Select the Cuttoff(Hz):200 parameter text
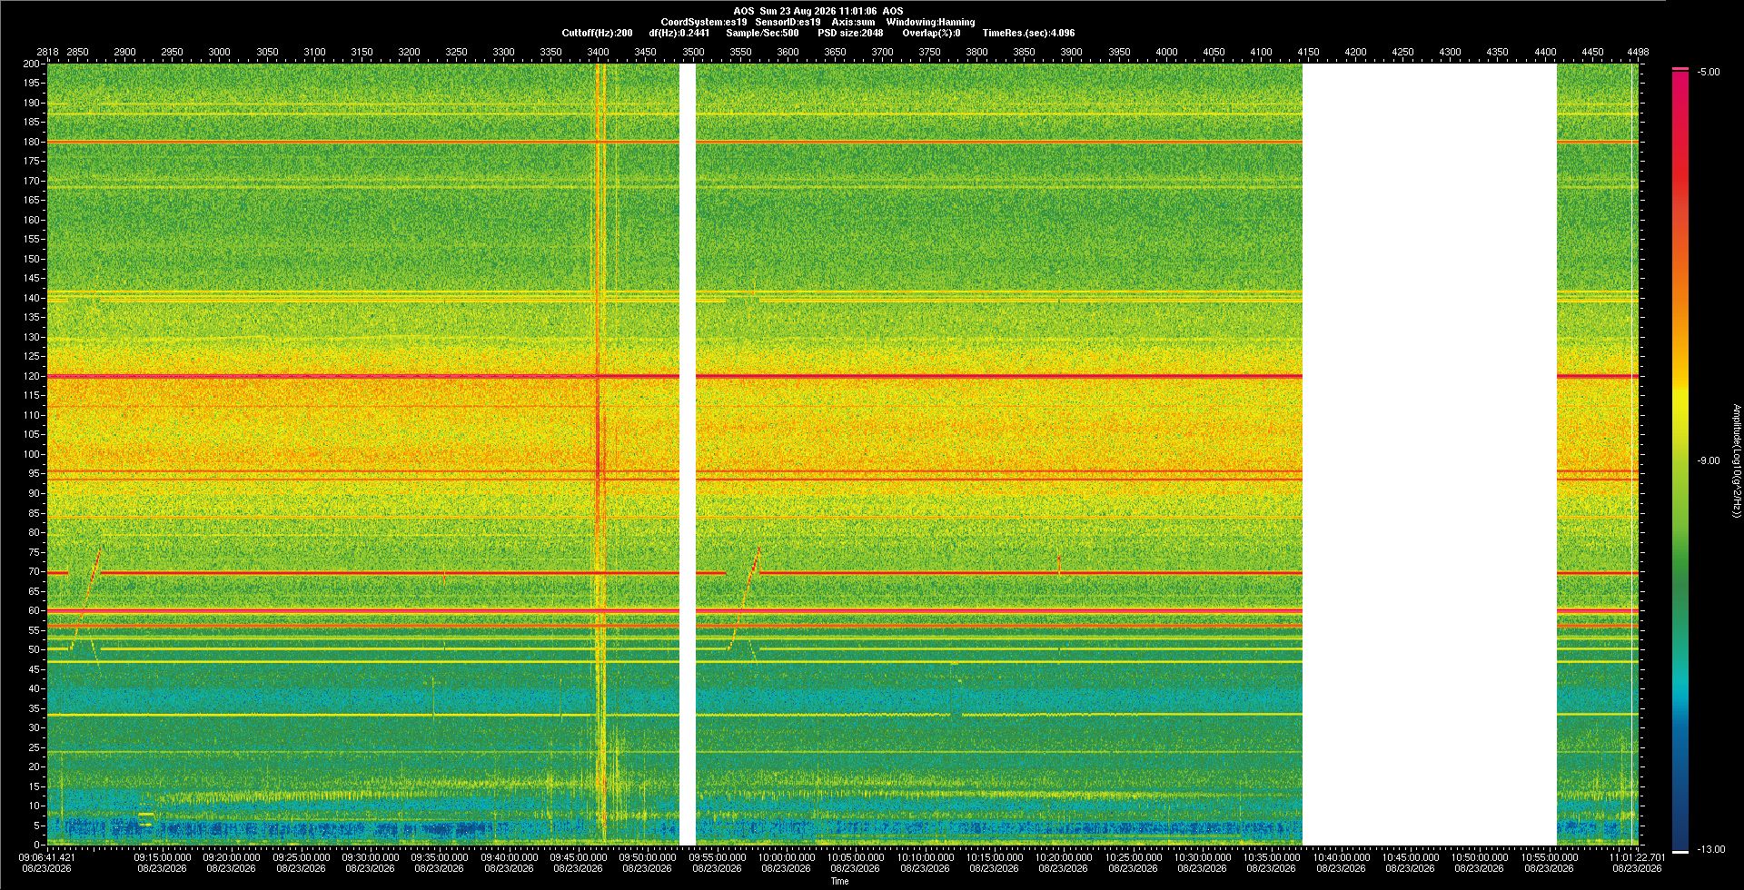Viewport: 1744px width, 890px height. point(597,33)
